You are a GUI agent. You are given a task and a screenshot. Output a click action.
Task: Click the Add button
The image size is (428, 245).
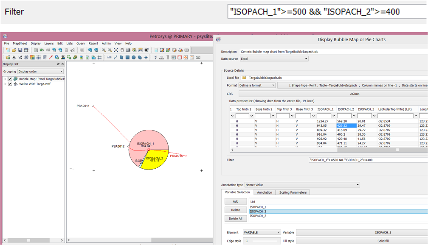(x=235, y=201)
